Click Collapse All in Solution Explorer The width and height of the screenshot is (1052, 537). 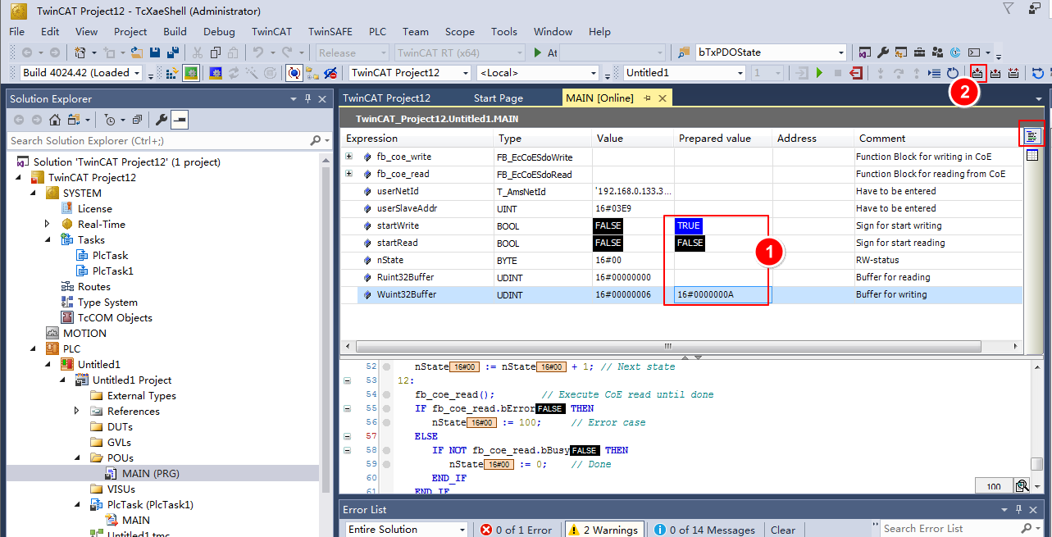[137, 120]
